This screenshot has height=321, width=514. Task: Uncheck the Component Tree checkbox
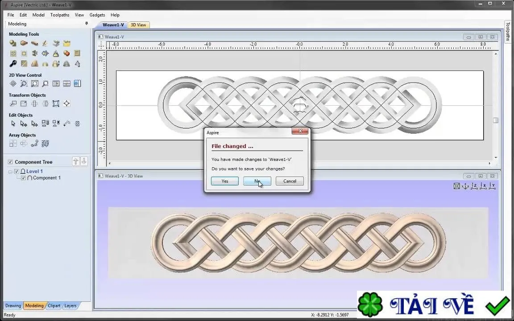click(10, 162)
